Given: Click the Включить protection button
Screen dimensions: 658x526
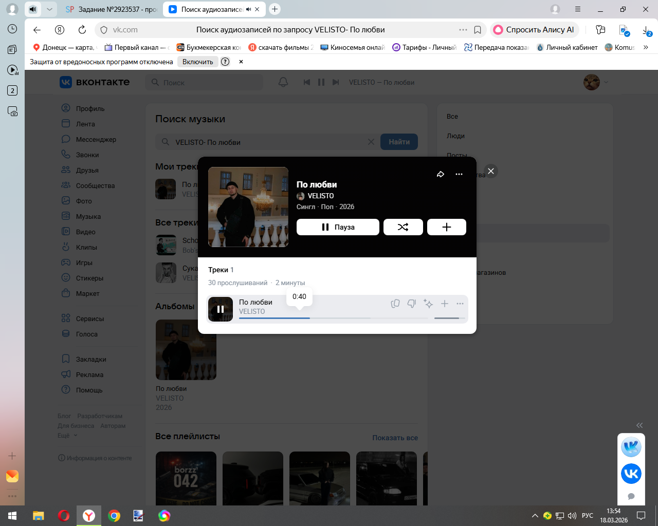Looking at the screenshot, I should (x=198, y=62).
